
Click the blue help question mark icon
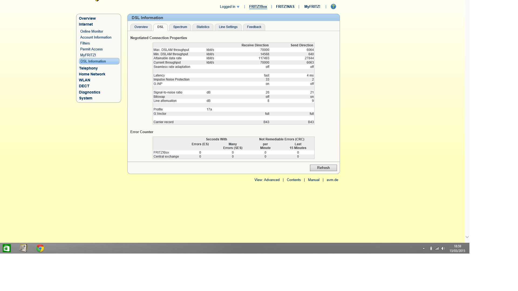tap(333, 6)
